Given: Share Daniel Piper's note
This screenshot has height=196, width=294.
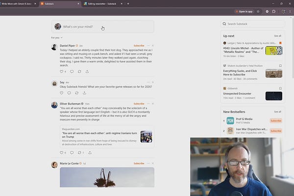Looking at the screenshot, I should (x=87, y=72).
